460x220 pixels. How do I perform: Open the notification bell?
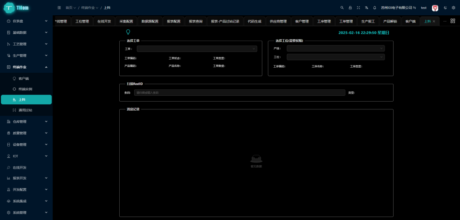point(374,8)
